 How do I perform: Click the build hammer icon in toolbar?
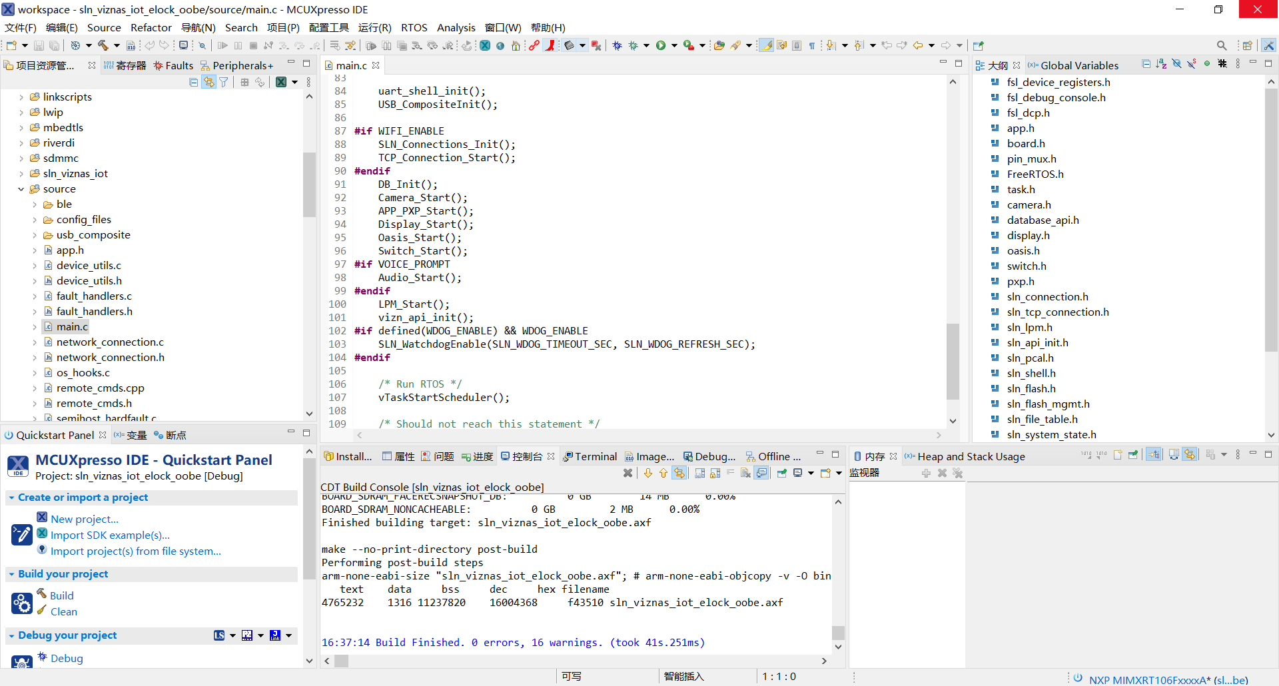[103, 45]
